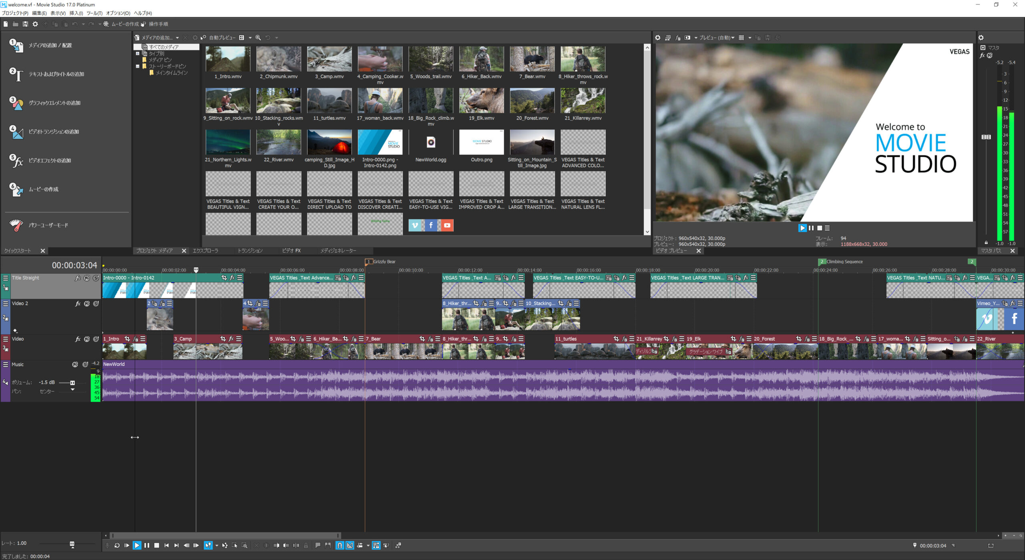This screenshot has height=560, width=1025.
Task: Open media views dropdown arrow
Action: pos(250,38)
